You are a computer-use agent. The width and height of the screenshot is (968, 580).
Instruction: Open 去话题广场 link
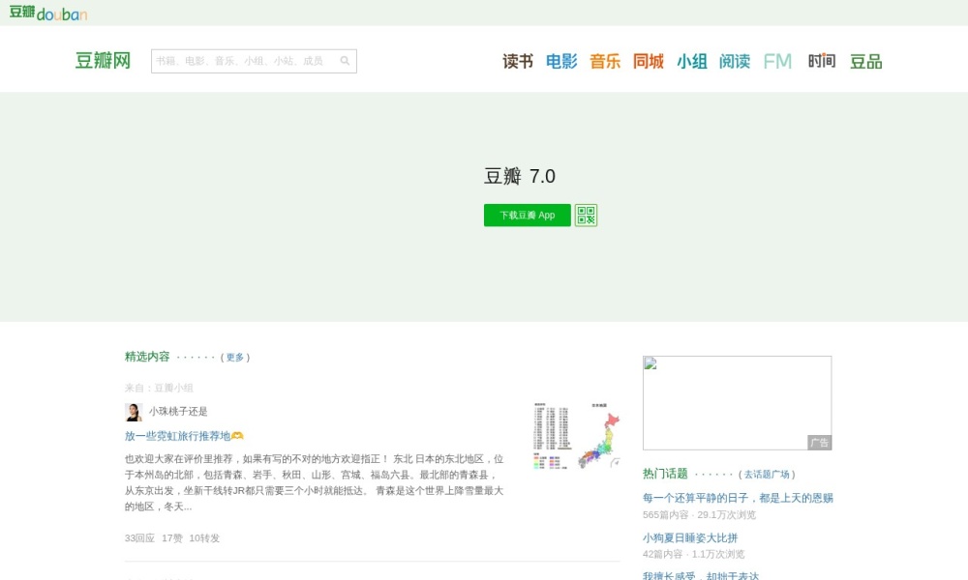pyautogui.click(x=767, y=474)
